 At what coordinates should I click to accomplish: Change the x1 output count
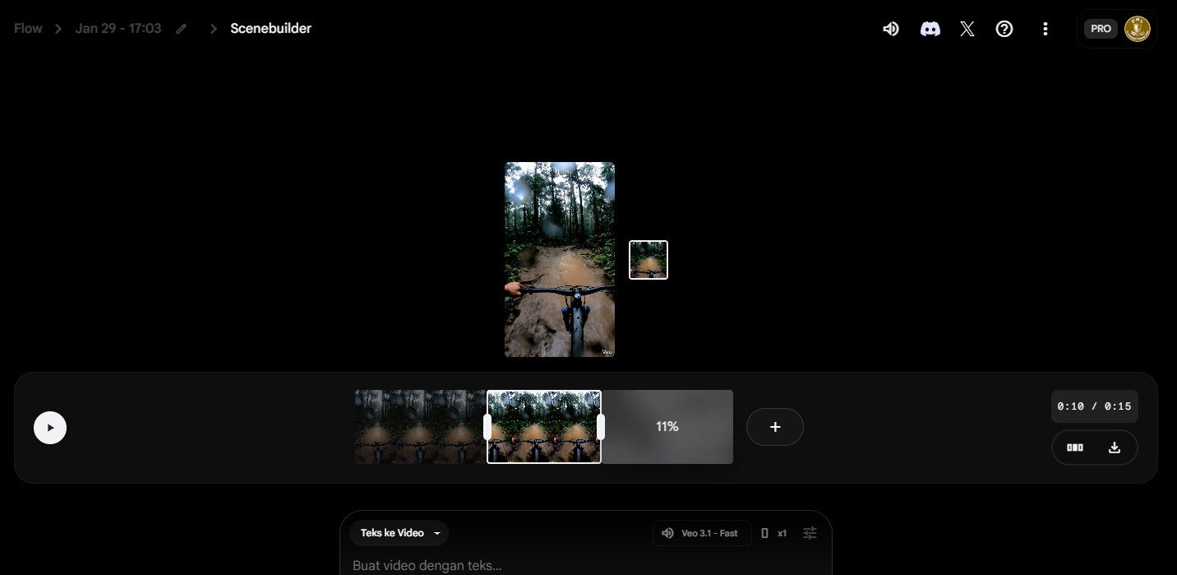point(782,533)
